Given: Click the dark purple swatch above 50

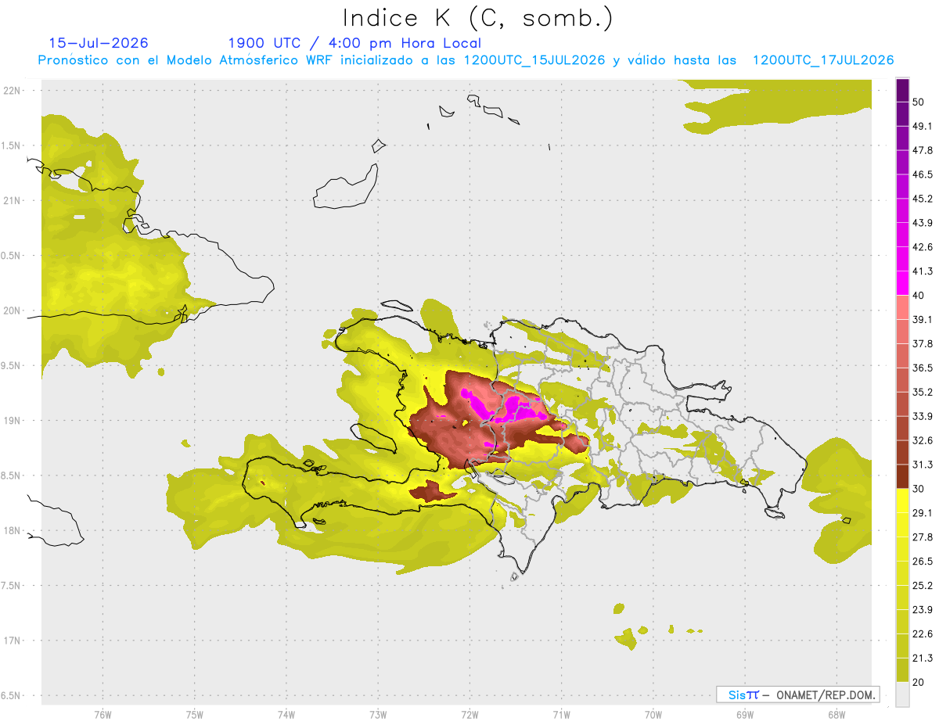Looking at the screenshot, I should click(902, 91).
